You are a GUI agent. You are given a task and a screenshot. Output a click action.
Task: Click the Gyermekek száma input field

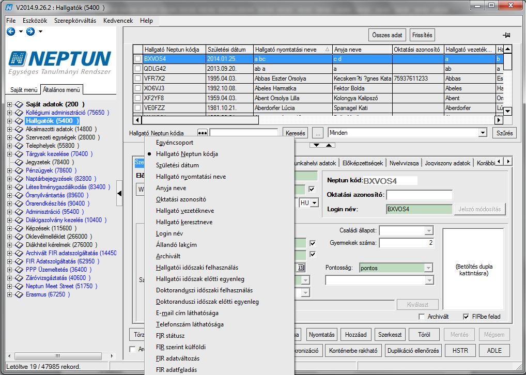407,243
